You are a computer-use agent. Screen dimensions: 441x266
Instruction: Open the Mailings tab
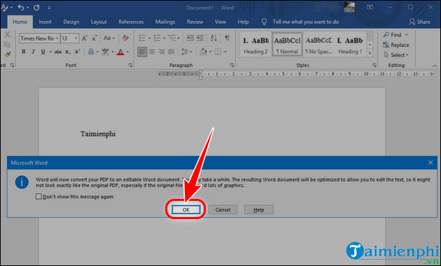[x=165, y=22]
